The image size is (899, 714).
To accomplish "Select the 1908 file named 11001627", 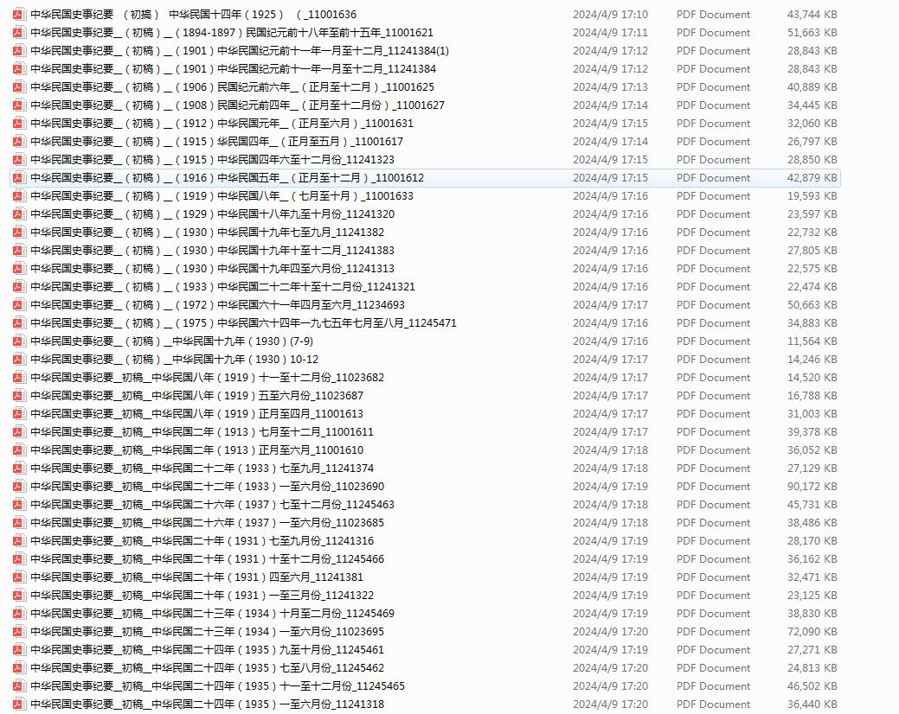I will coord(237,105).
